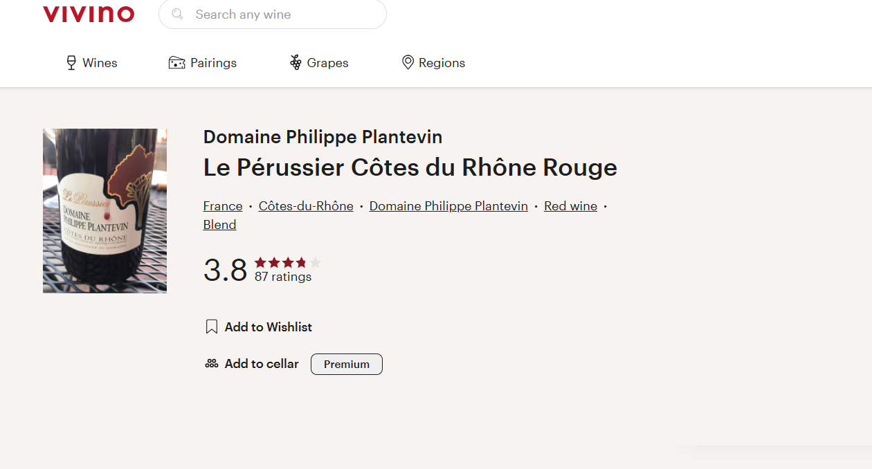Click the Vivino logo
The image size is (872, 469).
pos(89,14)
